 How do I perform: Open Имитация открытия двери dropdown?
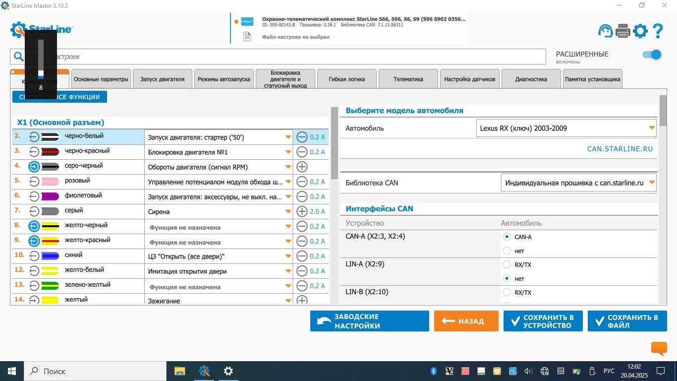pyautogui.click(x=219, y=271)
